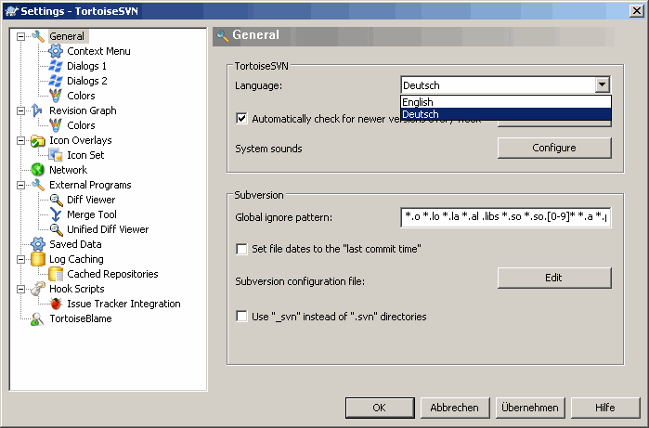649x428 pixels.
Task: Collapse the Icon Overlays tree node
Action: click(20, 141)
